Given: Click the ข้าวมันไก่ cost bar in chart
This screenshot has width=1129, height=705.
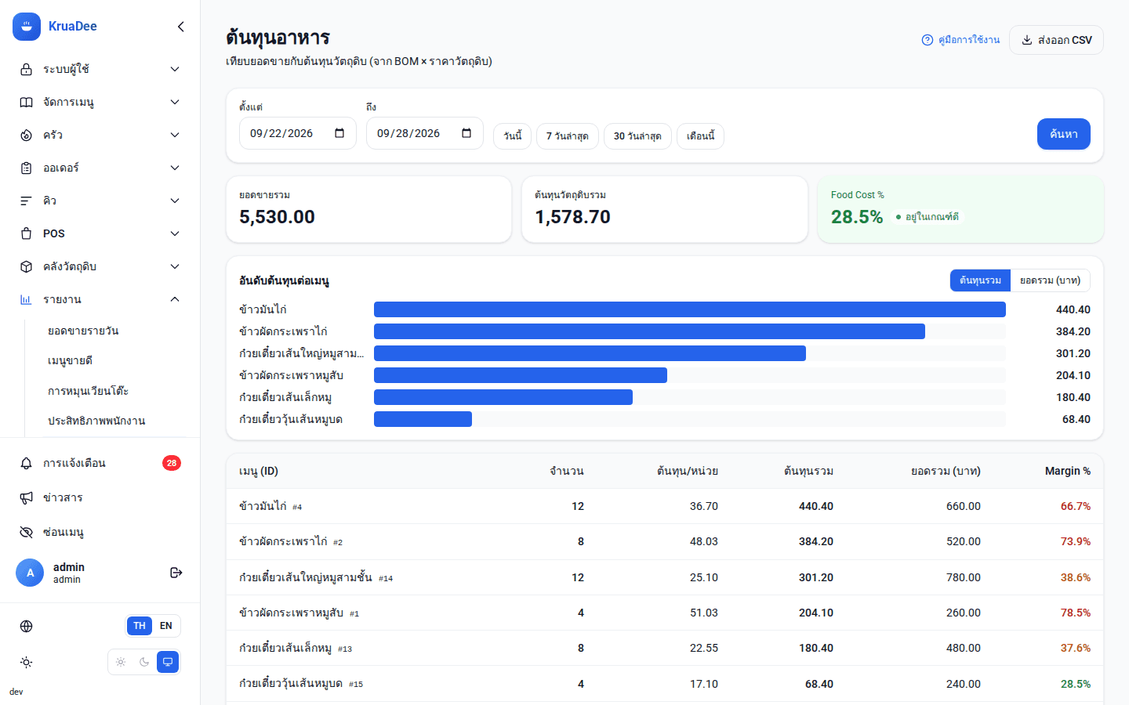Looking at the screenshot, I should (x=690, y=309).
